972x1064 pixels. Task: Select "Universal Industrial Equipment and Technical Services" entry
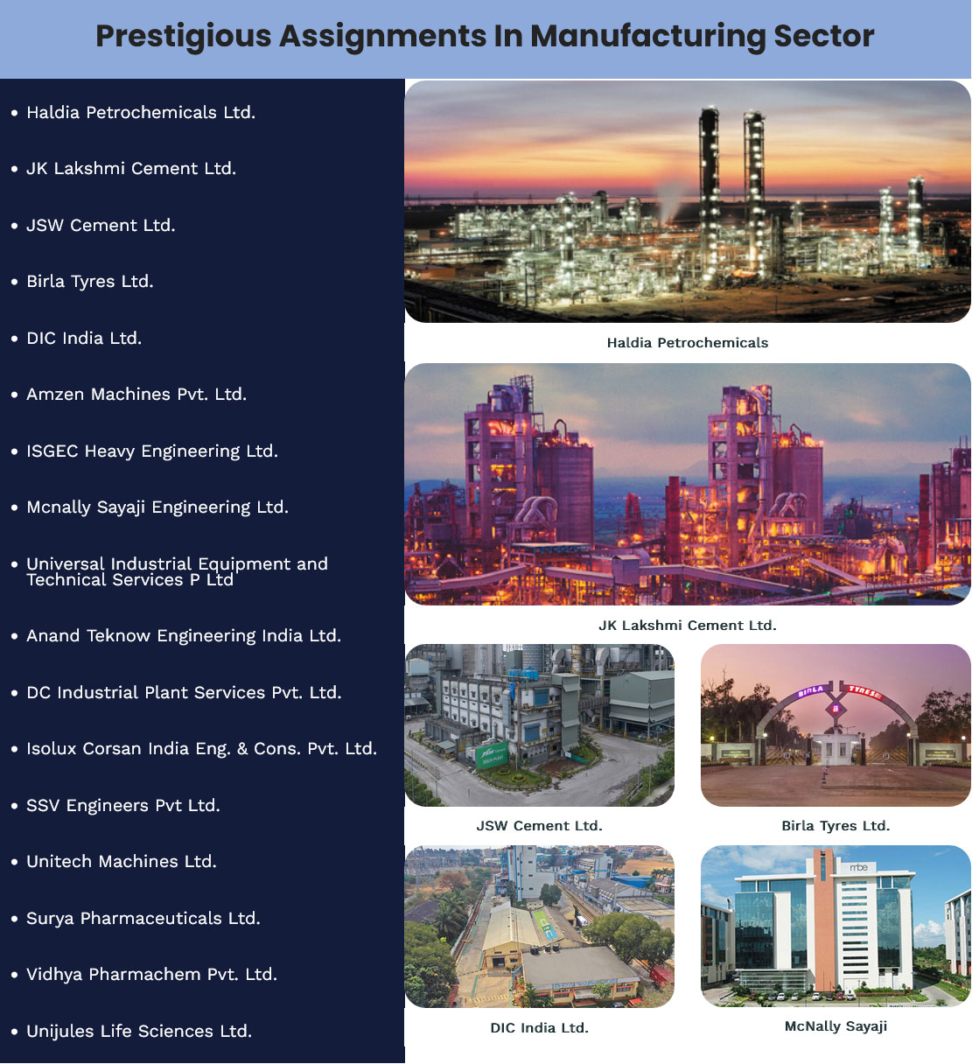[178, 571]
